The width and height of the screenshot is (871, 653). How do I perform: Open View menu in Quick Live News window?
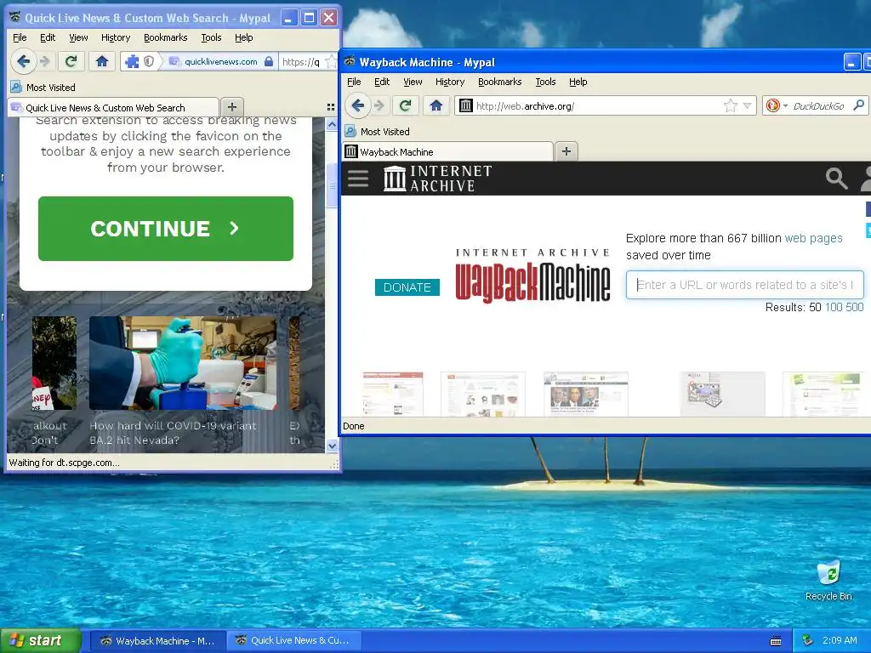click(x=78, y=37)
